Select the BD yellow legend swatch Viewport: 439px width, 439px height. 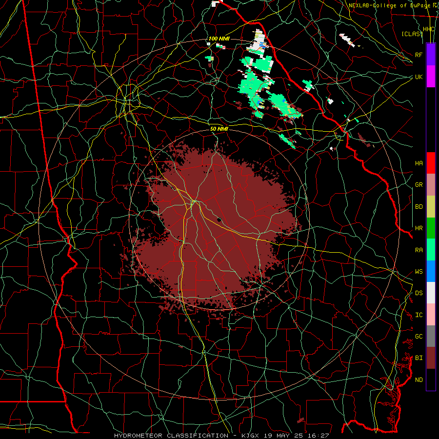pos(431,206)
